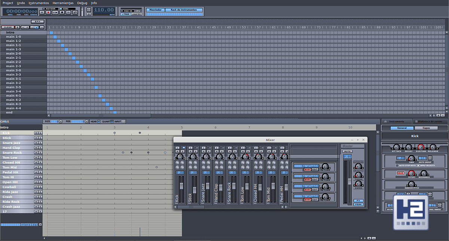Open the pattern SIZE dropdown

click(x=61, y=122)
